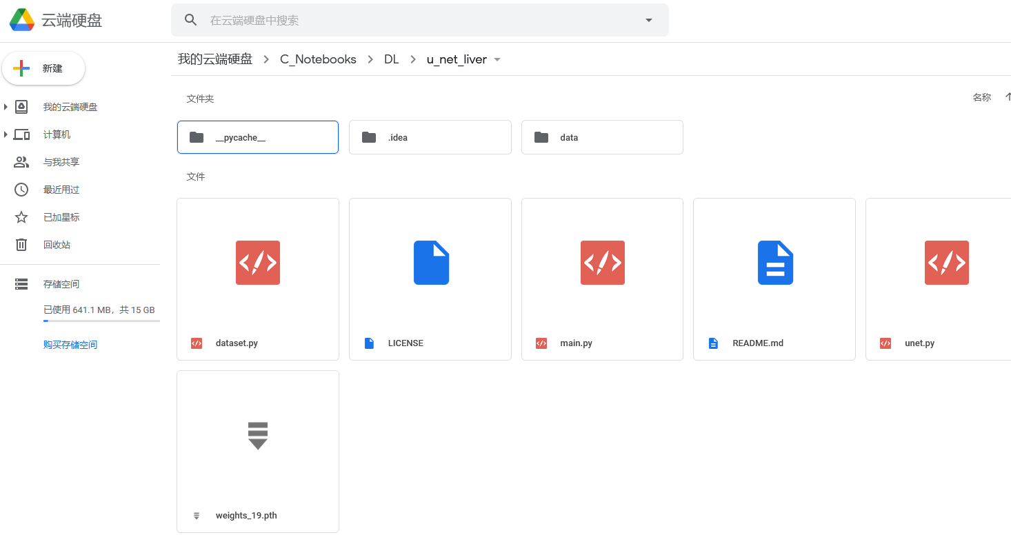1011x544 pixels.
Task: Expand 计算机 tree arrow in sidebar
Action: [x=6, y=134]
